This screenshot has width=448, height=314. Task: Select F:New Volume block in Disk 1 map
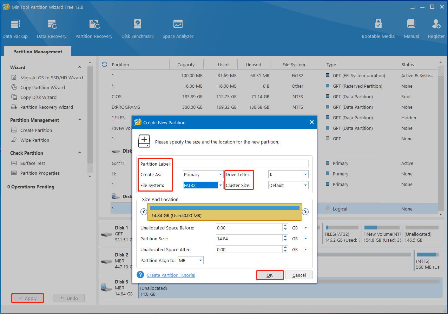tap(381, 233)
